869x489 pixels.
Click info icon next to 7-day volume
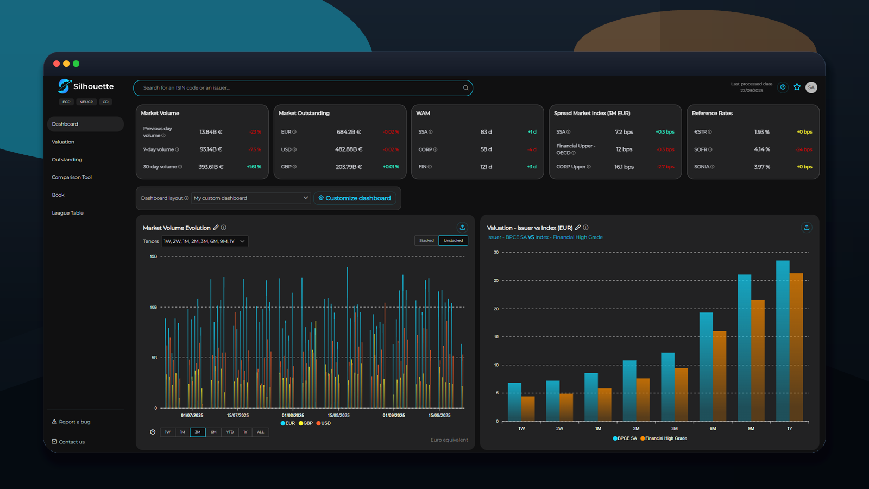[177, 149]
